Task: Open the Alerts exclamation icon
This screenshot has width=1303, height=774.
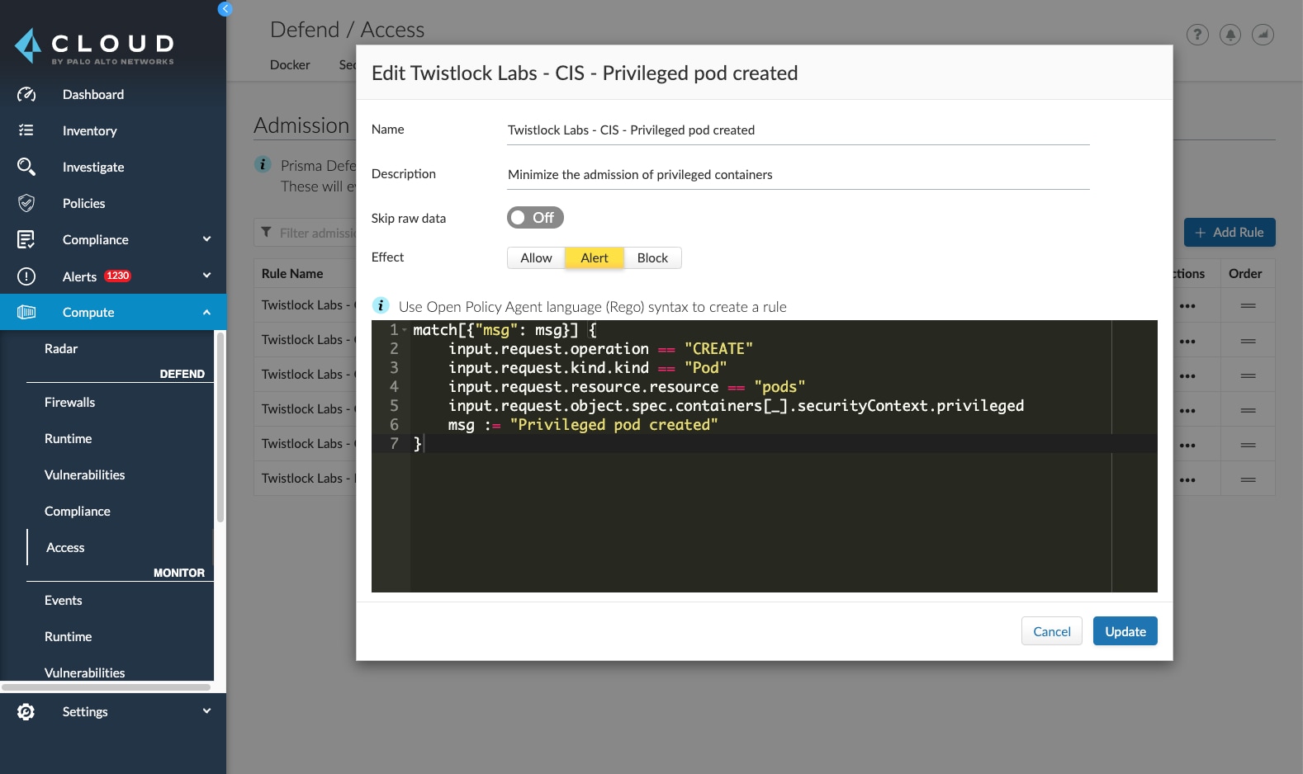Action: click(26, 276)
